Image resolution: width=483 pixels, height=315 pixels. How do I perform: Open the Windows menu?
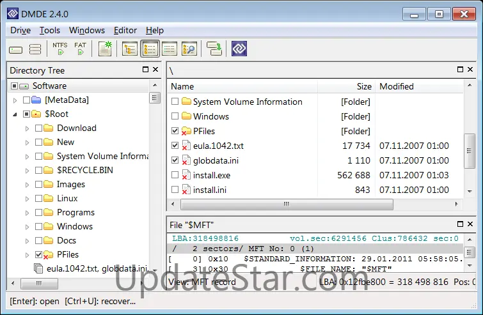(86, 30)
